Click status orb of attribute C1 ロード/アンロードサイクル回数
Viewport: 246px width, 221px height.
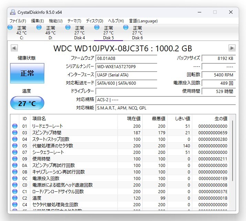tap(15, 191)
